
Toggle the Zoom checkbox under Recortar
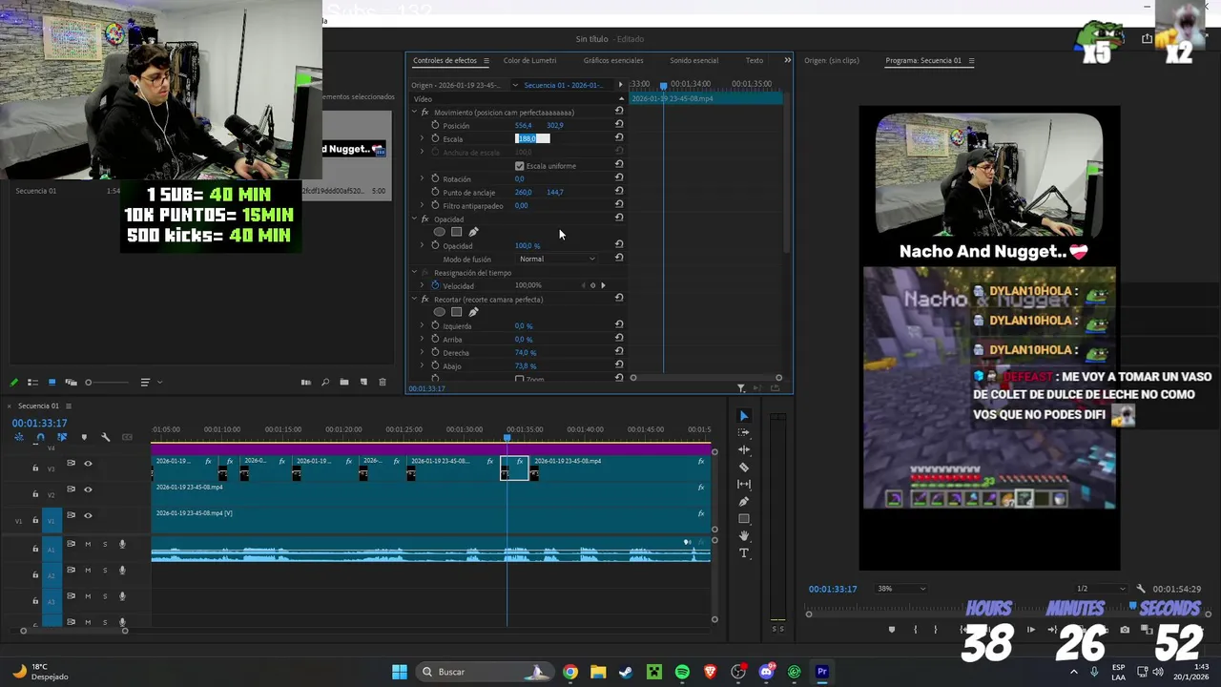coord(520,380)
